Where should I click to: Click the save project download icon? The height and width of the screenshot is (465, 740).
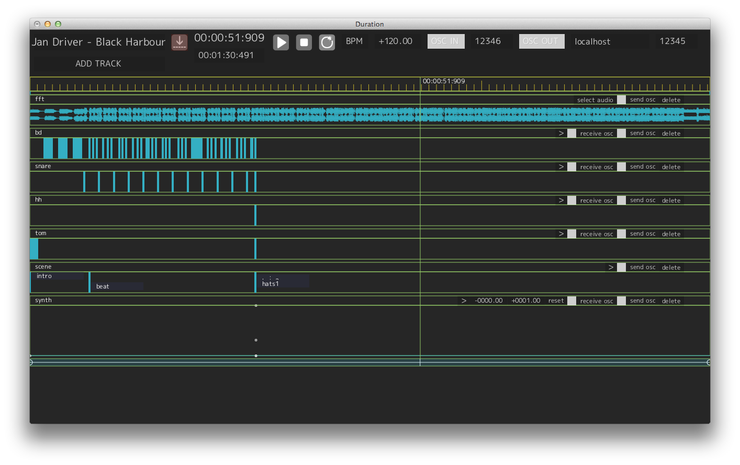point(180,42)
